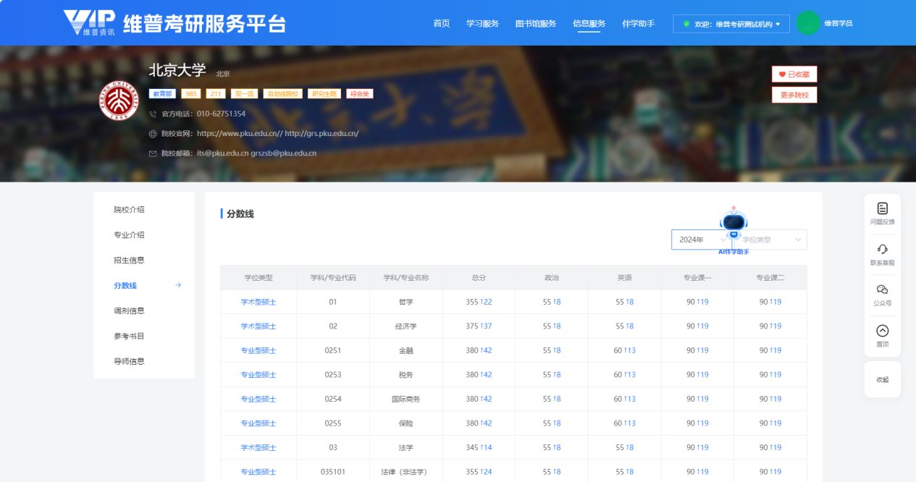The width and height of the screenshot is (916, 482).
Task: Click the arrow next to 分数线
Action: click(x=178, y=285)
